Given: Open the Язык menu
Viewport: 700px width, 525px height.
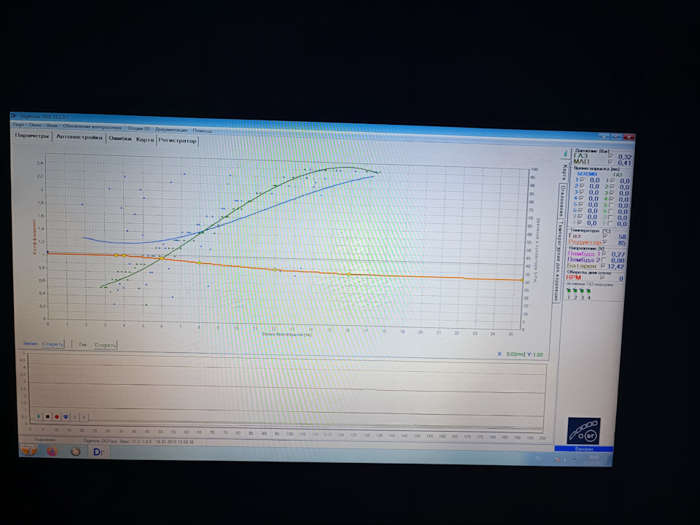Looking at the screenshot, I should (x=52, y=125).
